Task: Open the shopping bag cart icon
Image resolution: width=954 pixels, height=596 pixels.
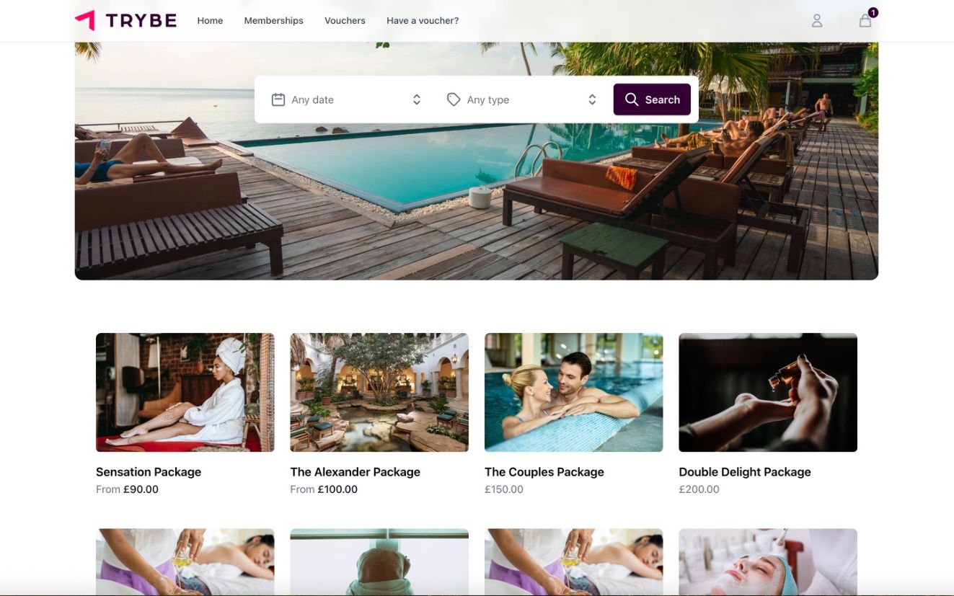Action: (865, 21)
